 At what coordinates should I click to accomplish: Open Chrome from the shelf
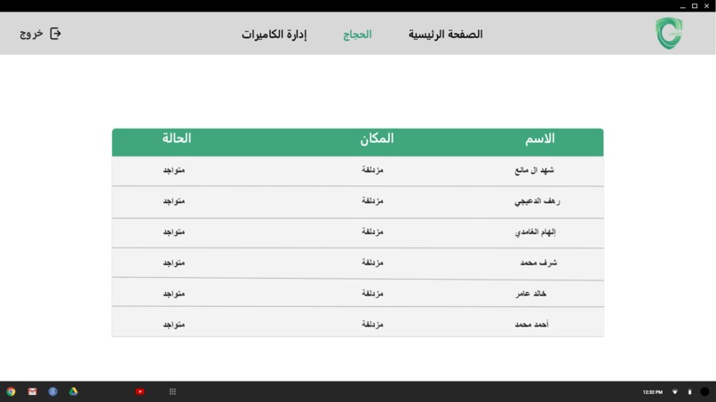pyautogui.click(x=11, y=391)
